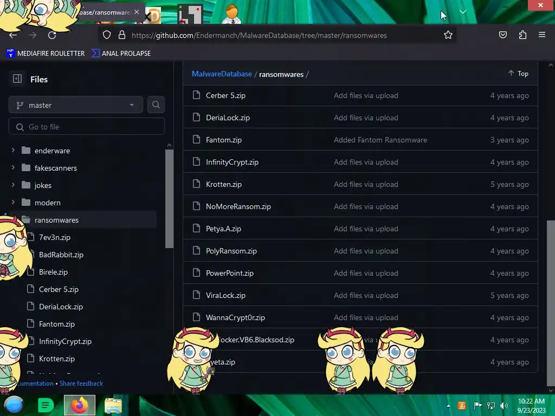Click the file icon beside WannaCrypt0r.zip row

[x=196, y=317]
